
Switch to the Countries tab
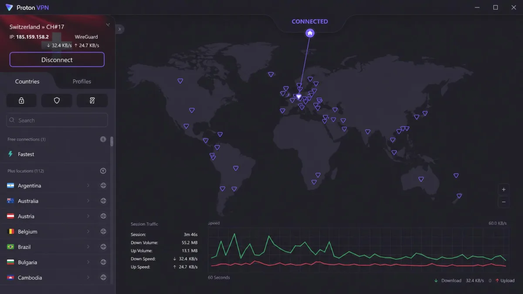[27, 81]
